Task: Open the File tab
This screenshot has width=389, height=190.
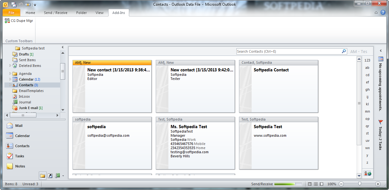Action: tap(11, 13)
